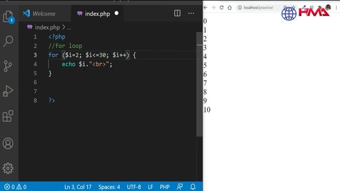Open the editor More Actions menu
This screenshot has height=191, width=340.
point(191,13)
